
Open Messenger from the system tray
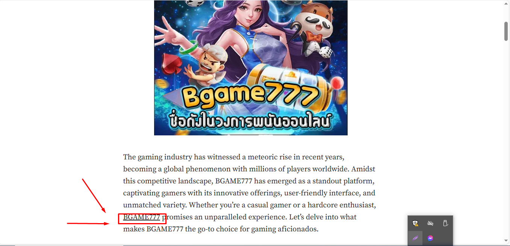coord(430,238)
